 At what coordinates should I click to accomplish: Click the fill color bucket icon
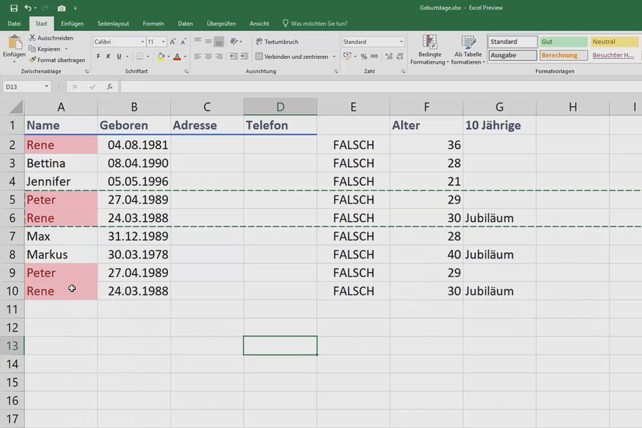pos(161,56)
